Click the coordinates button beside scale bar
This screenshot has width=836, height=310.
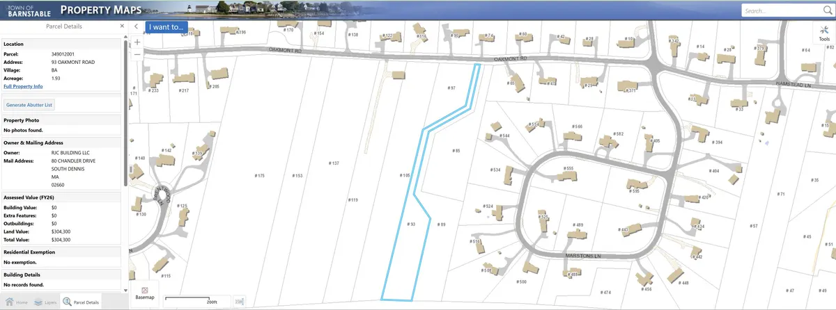(240, 301)
